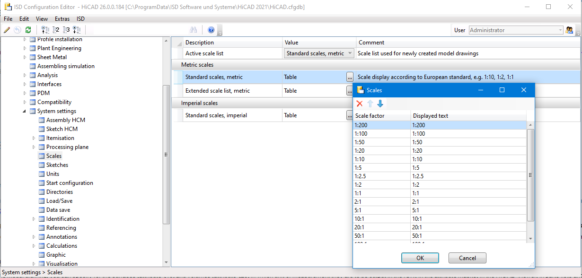Viewport: 582px width, 278px height.
Task: Open the Extras menu
Action: 62,19
